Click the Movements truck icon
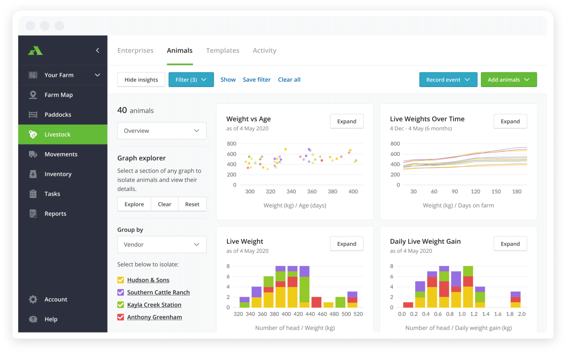Viewport: 566px width, 353px height. (33, 154)
